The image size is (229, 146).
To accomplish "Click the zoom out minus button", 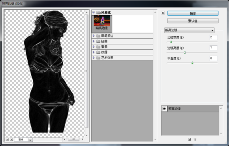I will (x=7, y=139).
